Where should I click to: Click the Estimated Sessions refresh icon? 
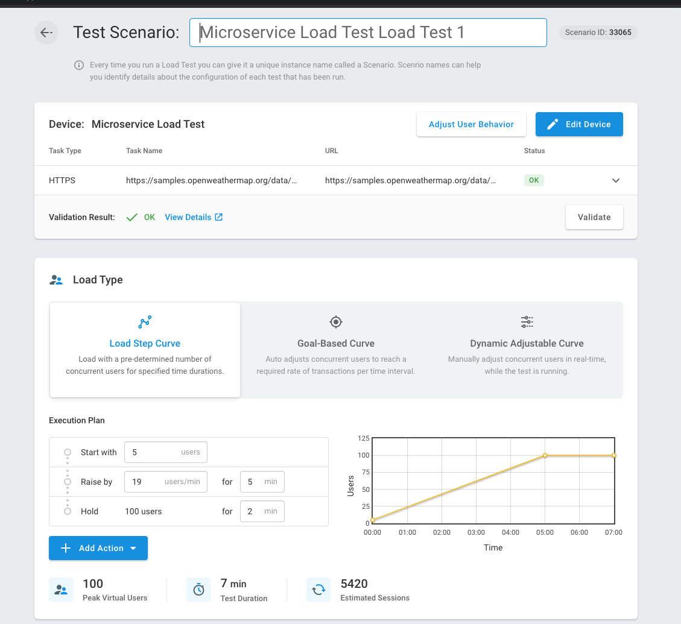coord(318,590)
